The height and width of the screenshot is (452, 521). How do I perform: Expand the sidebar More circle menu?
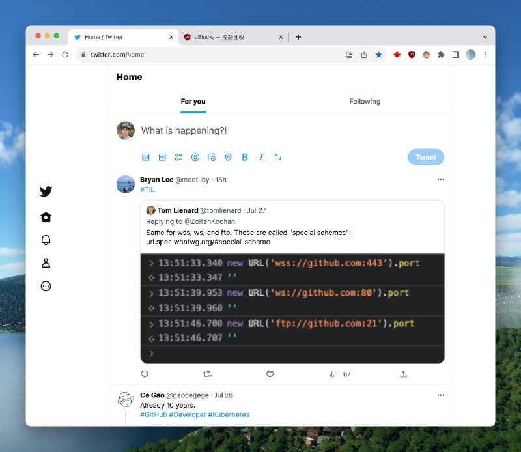coord(46,286)
